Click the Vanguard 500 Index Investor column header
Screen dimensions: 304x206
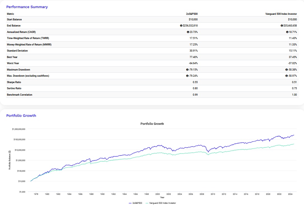pyautogui.click(x=281, y=14)
